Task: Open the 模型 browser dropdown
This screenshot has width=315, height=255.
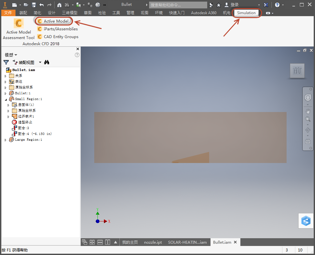Action: (11, 55)
